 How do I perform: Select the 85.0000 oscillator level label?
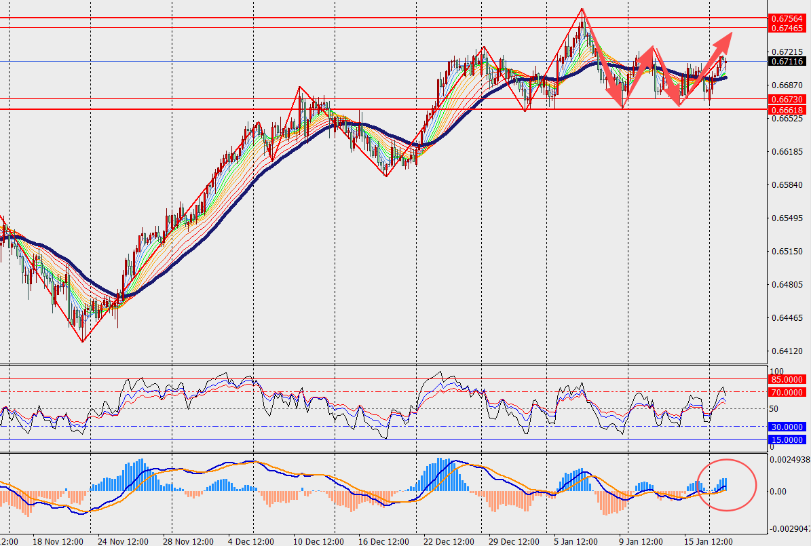[x=787, y=379]
